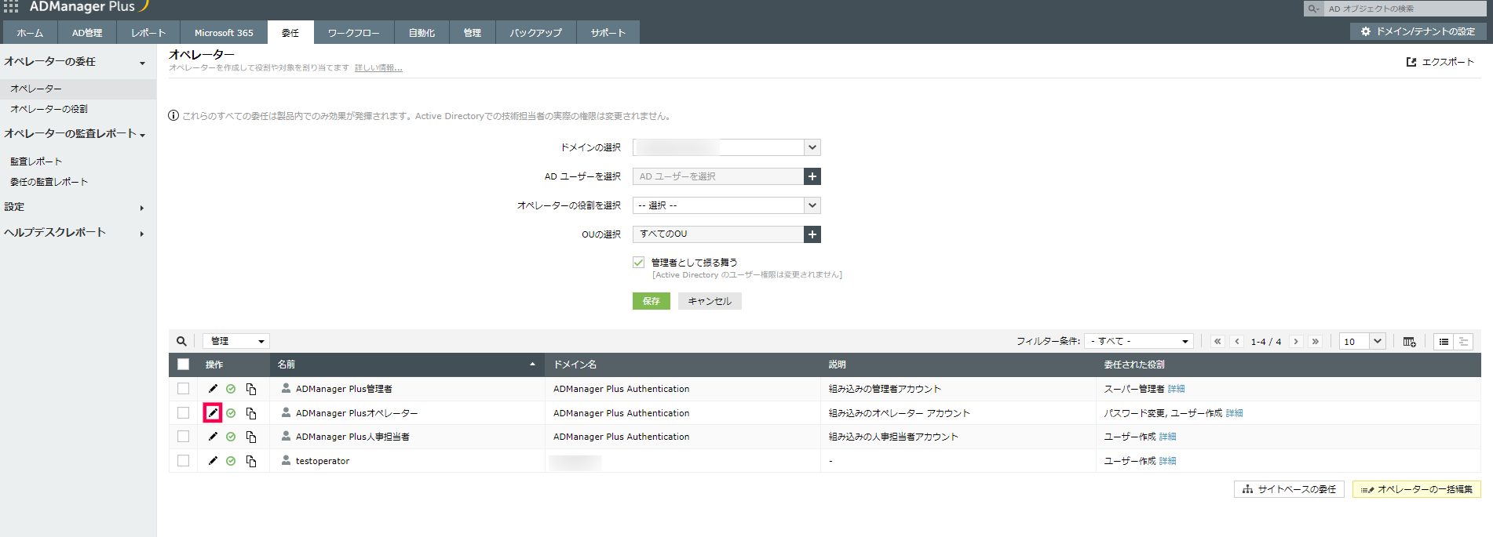The height and width of the screenshot is (537, 1493).
Task: Edit the ADManager Plus管理者 operator with pencil icon
Action: tap(213, 389)
